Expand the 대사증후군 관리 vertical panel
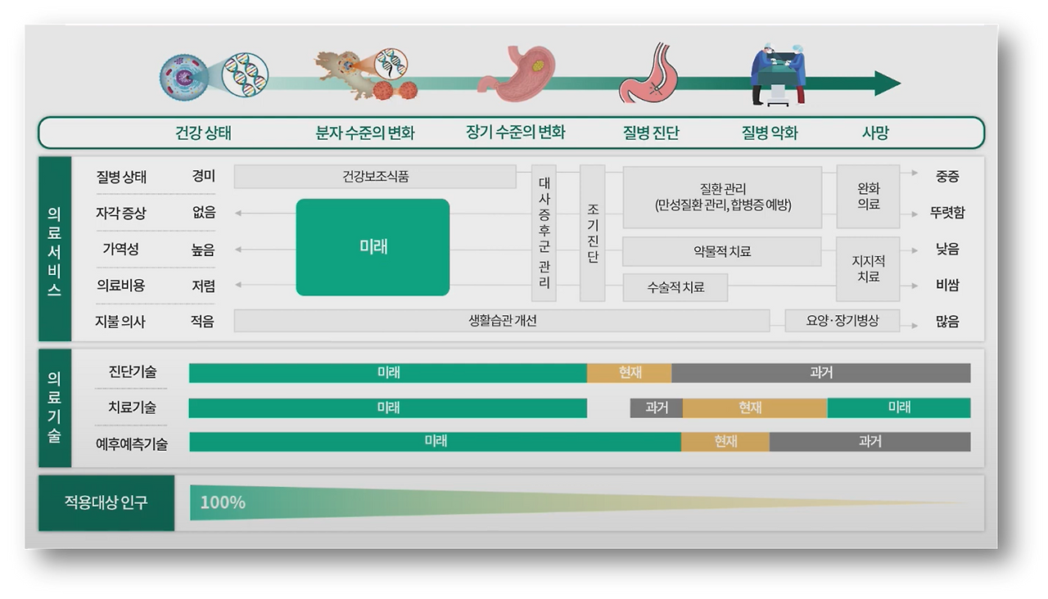The image size is (1048, 599). click(x=542, y=232)
